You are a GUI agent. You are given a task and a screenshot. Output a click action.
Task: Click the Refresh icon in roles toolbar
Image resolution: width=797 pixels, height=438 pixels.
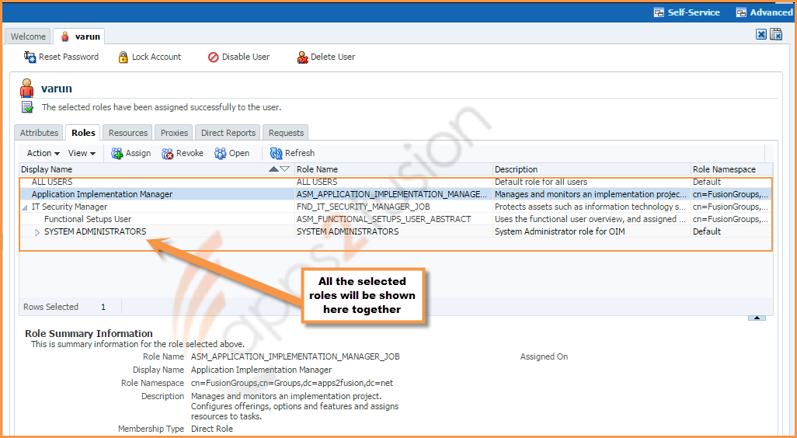(276, 154)
